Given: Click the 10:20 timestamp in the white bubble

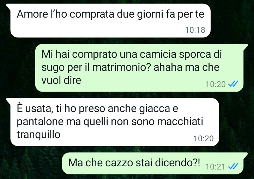Looking at the screenshot, I should pos(204,138).
